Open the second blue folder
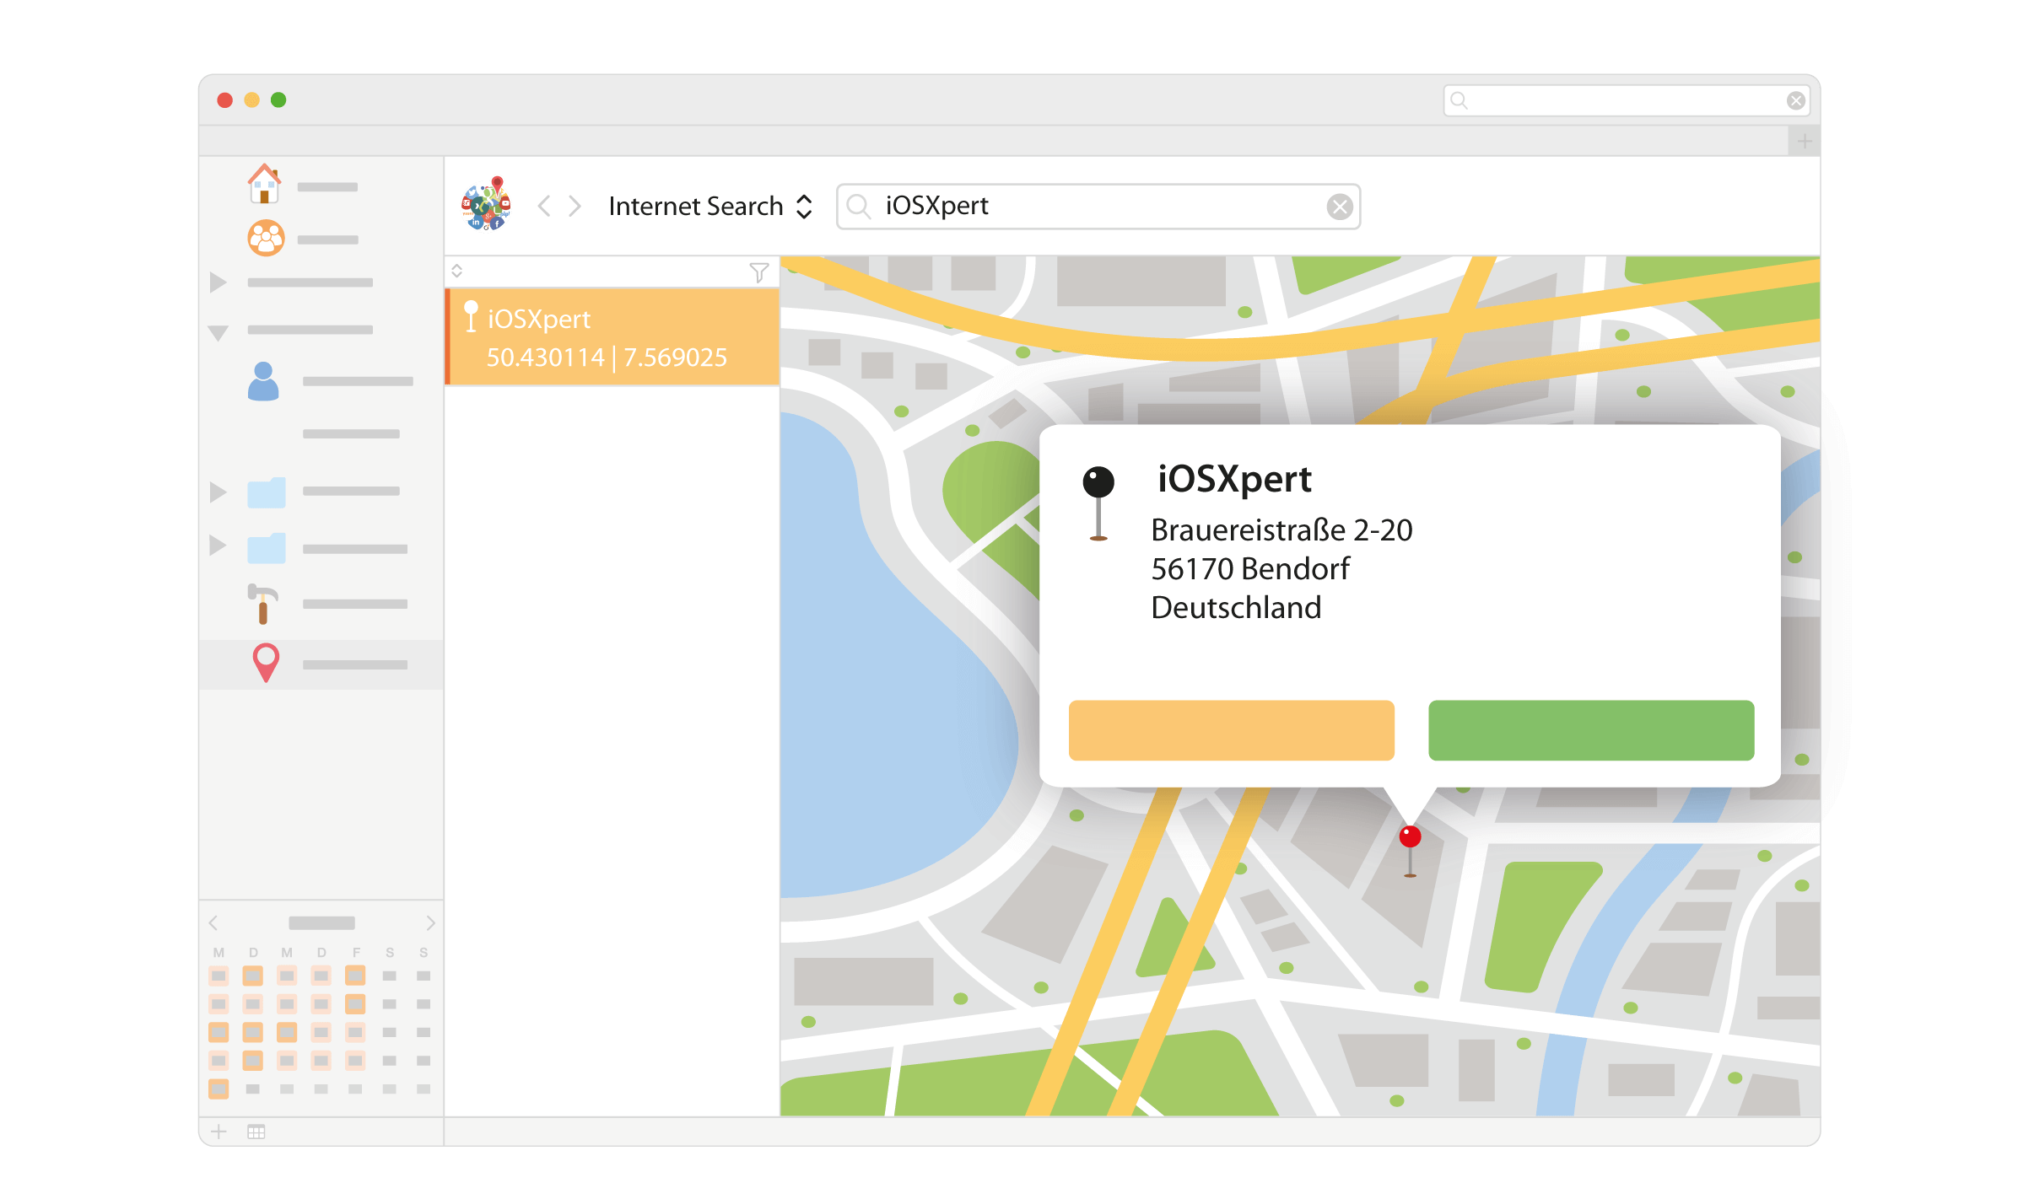 click(266, 548)
